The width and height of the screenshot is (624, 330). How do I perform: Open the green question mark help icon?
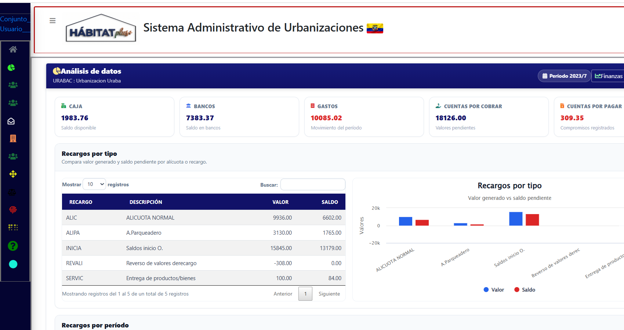[13, 246]
